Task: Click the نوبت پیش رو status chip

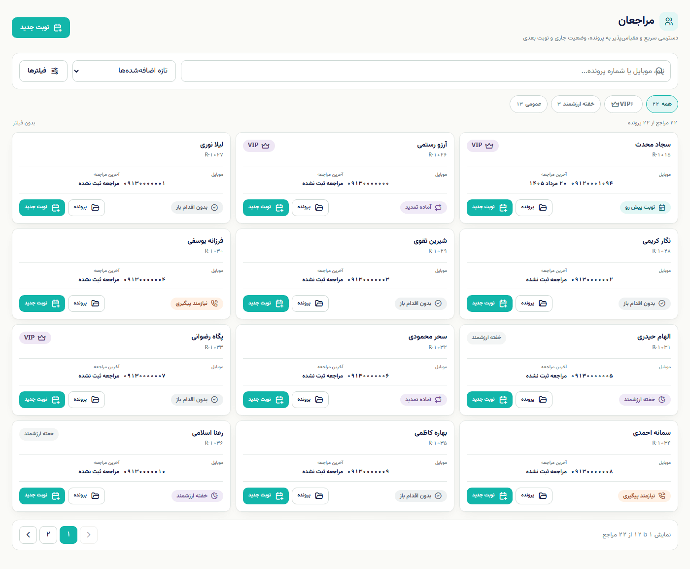Action: pos(645,208)
